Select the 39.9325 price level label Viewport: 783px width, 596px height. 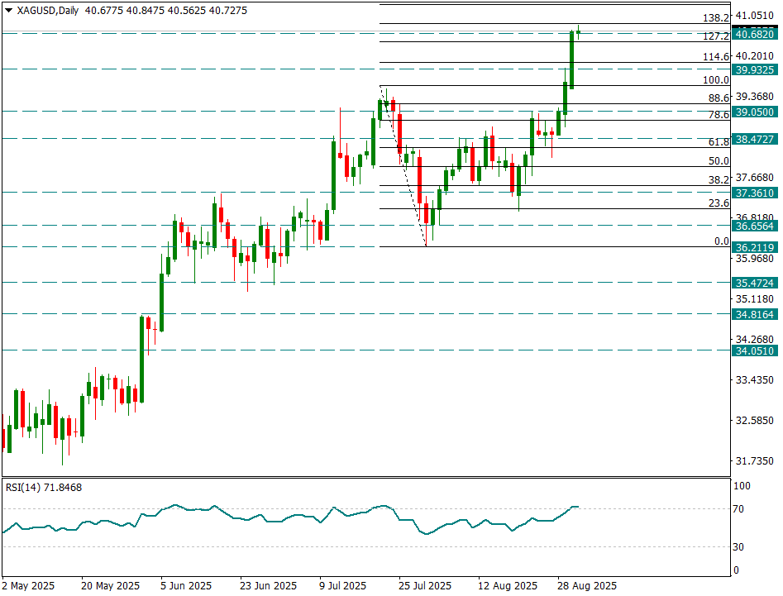pyautogui.click(x=755, y=70)
